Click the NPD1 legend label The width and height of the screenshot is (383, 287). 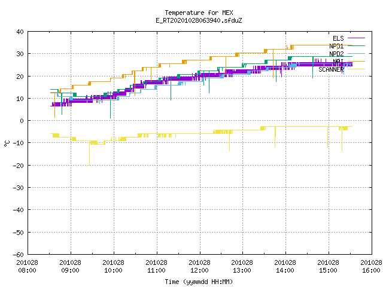point(336,46)
